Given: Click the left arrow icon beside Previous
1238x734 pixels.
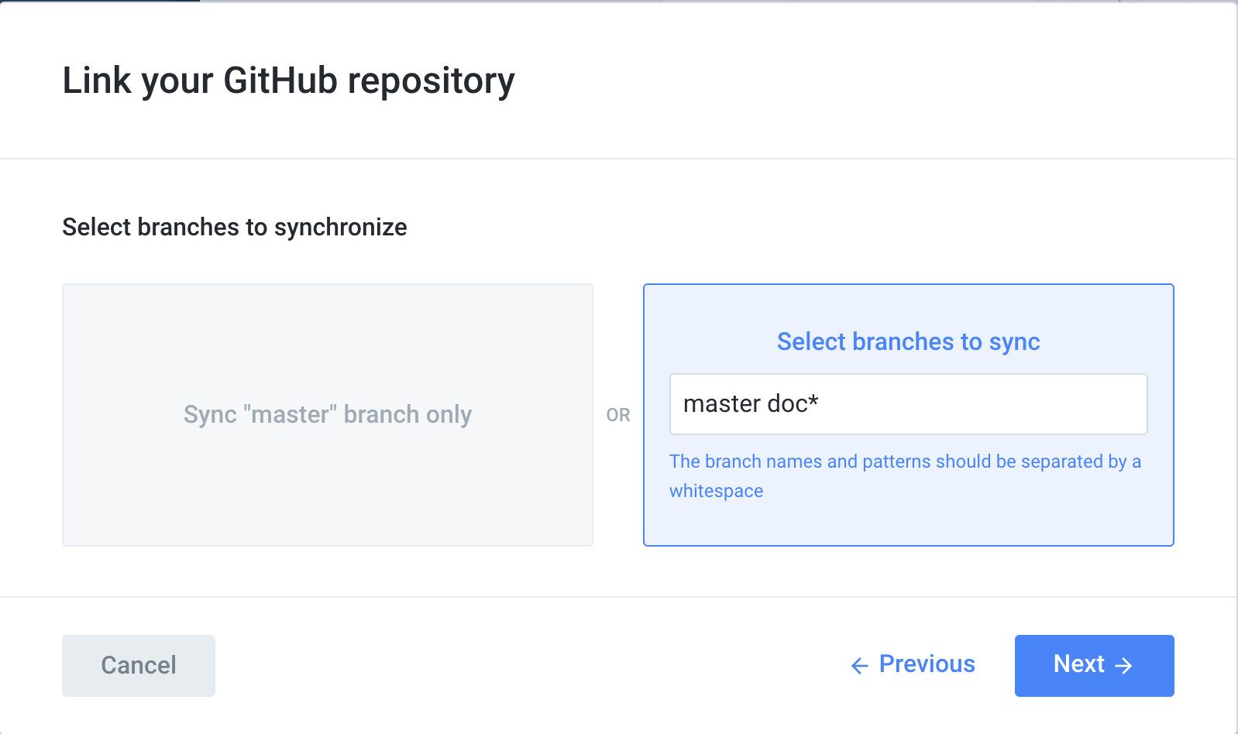Looking at the screenshot, I should tap(859, 666).
